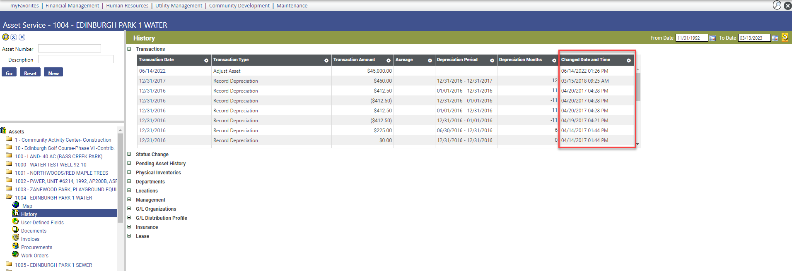This screenshot has width=792, height=271.
Task: Open the To Date calendar picker
Action: tap(775, 38)
